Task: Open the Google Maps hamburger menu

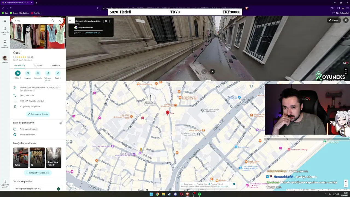Action: 5,21
